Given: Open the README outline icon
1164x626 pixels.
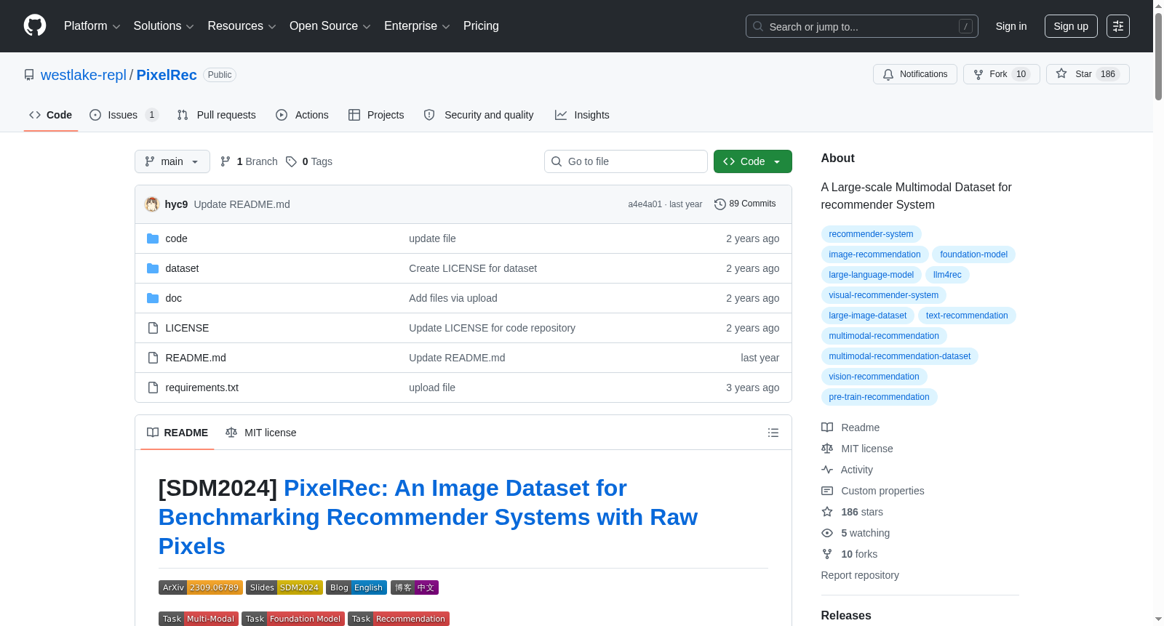Looking at the screenshot, I should 773,433.
